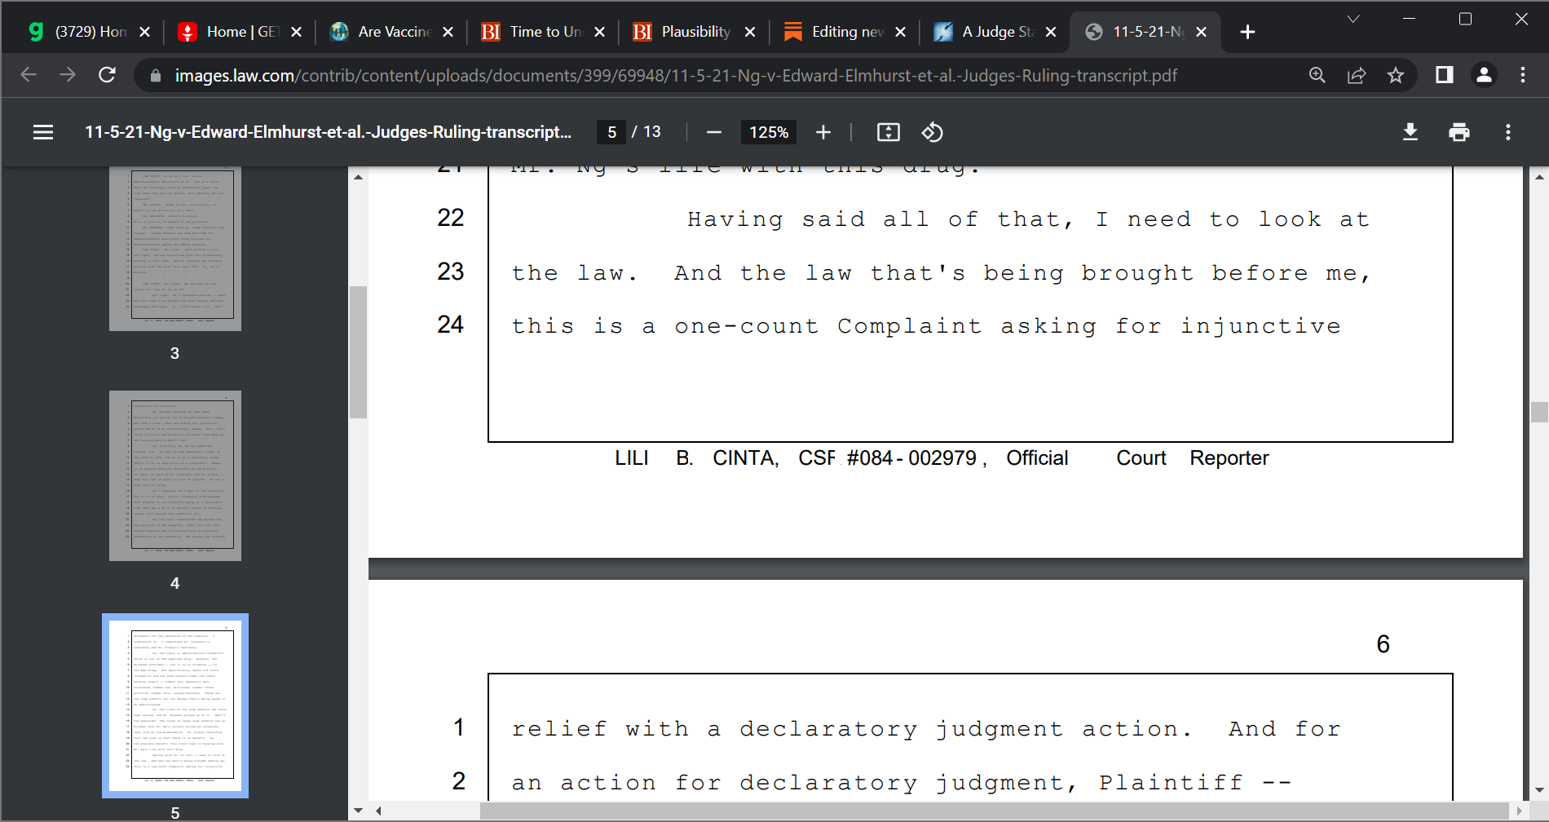This screenshot has height=822, width=1549.
Task: Close the Time to Un tab
Action: click(599, 32)
